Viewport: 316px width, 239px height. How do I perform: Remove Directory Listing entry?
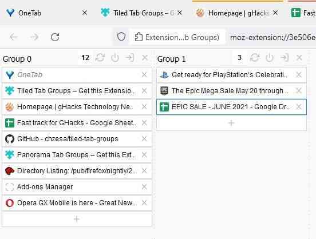[x=144, y=171]
